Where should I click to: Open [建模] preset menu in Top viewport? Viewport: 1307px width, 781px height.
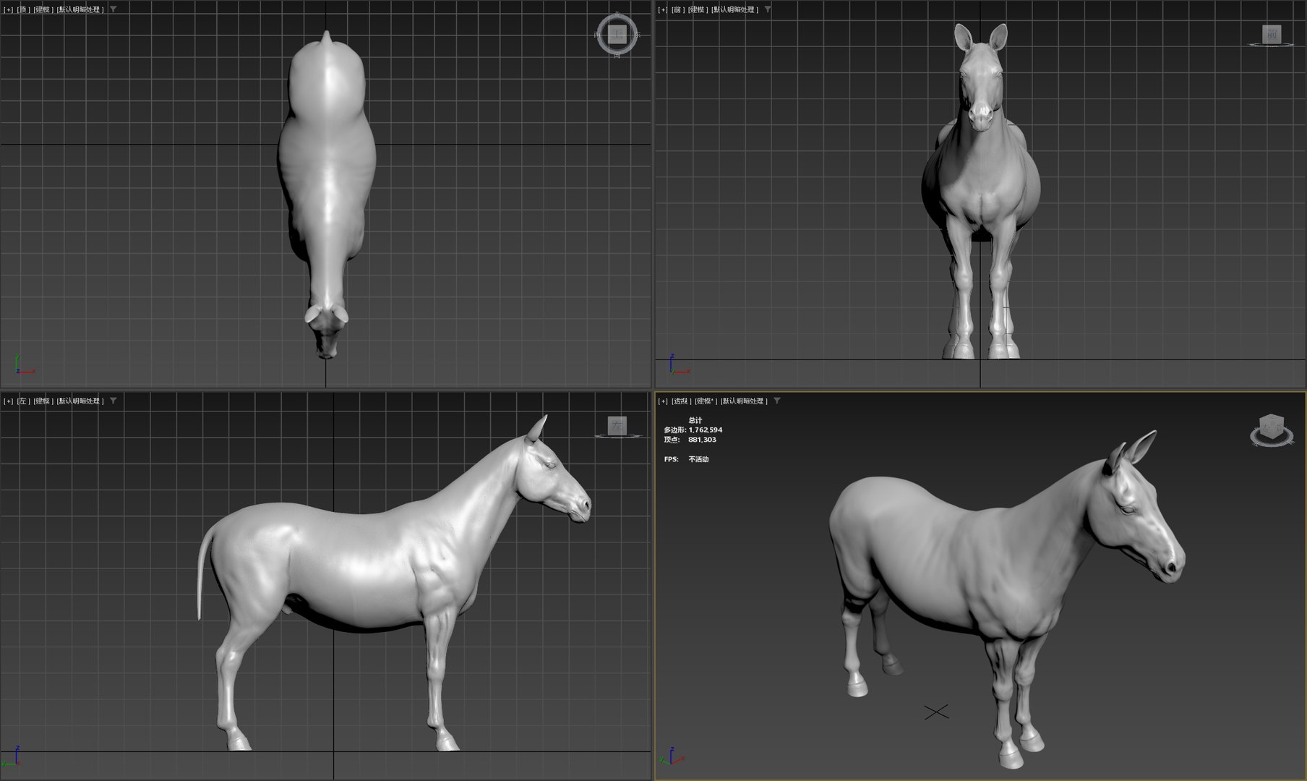click(43, 9)
